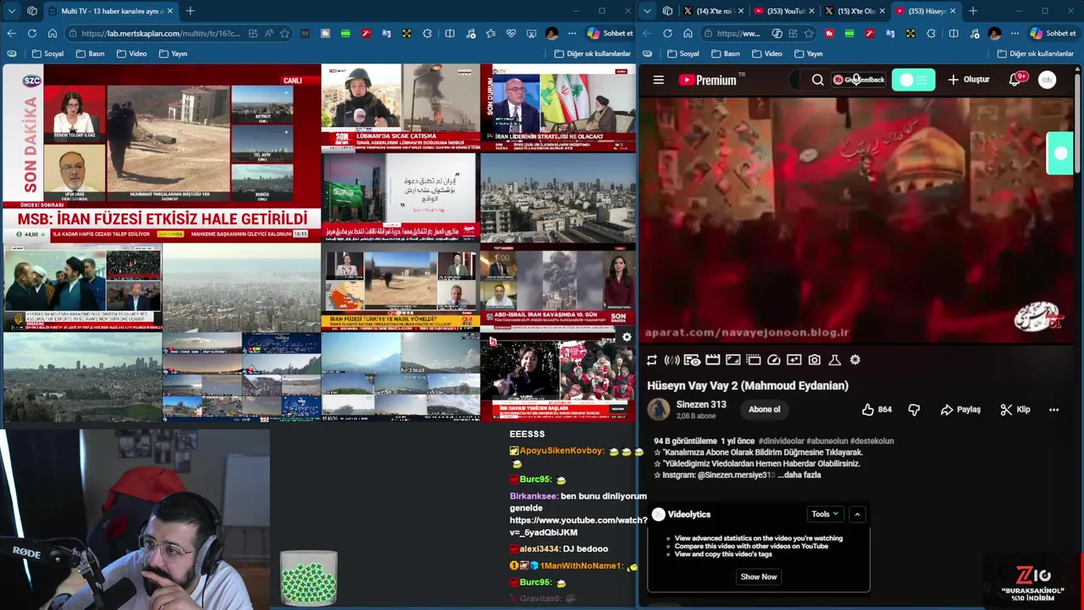Toggle the teal switch in the YouTube header

point(913,80)
